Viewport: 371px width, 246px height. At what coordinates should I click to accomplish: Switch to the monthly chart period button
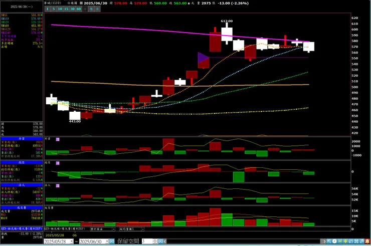point(97,9)
